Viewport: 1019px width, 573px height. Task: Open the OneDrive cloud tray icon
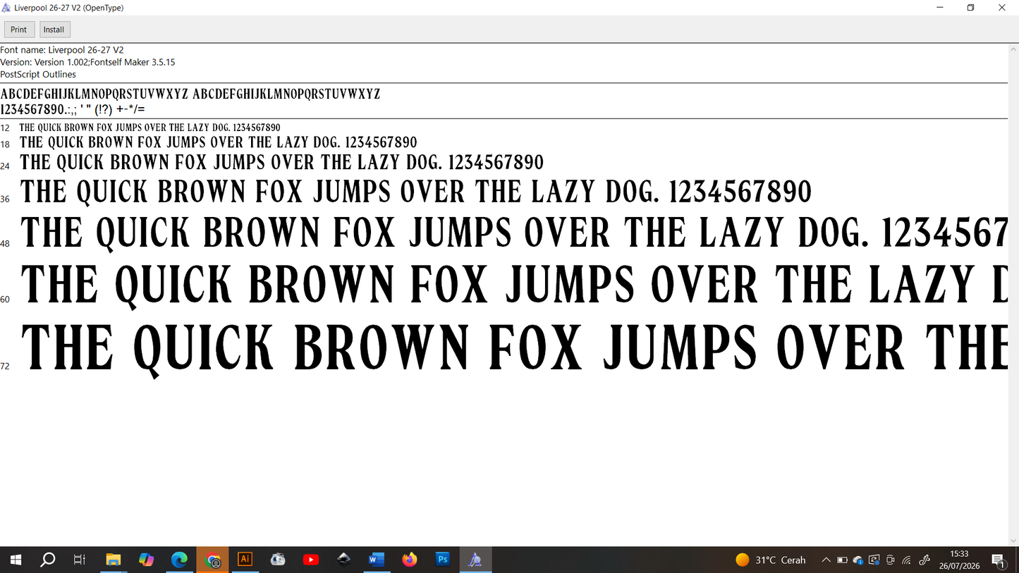858,560
